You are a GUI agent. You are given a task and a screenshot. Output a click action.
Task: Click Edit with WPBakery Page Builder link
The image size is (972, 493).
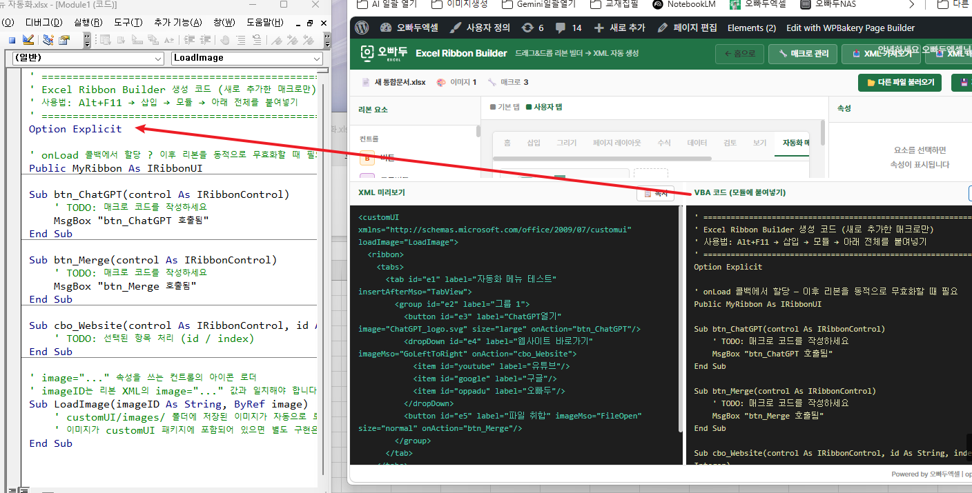click(x=850, y=28)
